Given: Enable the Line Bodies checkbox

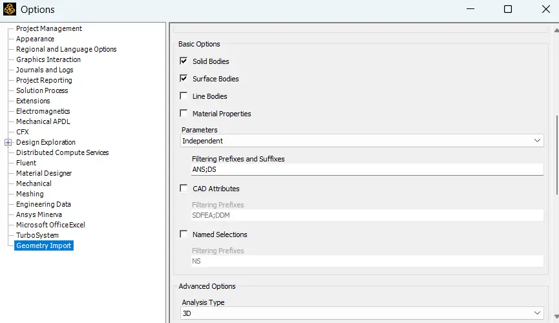Looking at the screenshot, I should [184, 96].
